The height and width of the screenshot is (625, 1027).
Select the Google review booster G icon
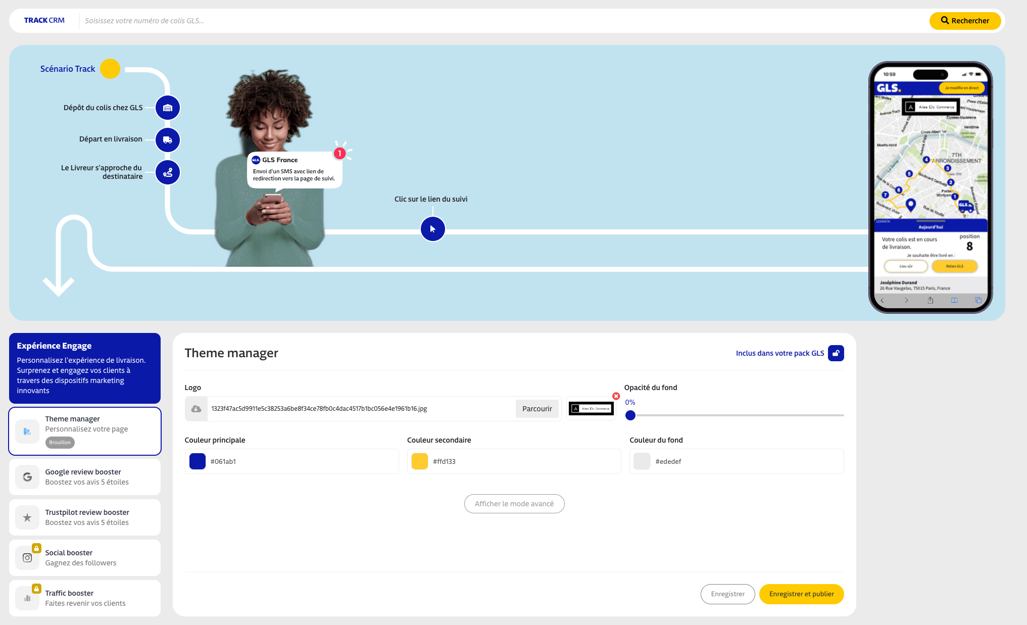[27, 476]
